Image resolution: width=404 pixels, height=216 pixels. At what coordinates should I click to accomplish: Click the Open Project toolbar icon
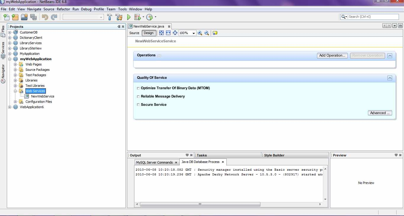point(24,17)
